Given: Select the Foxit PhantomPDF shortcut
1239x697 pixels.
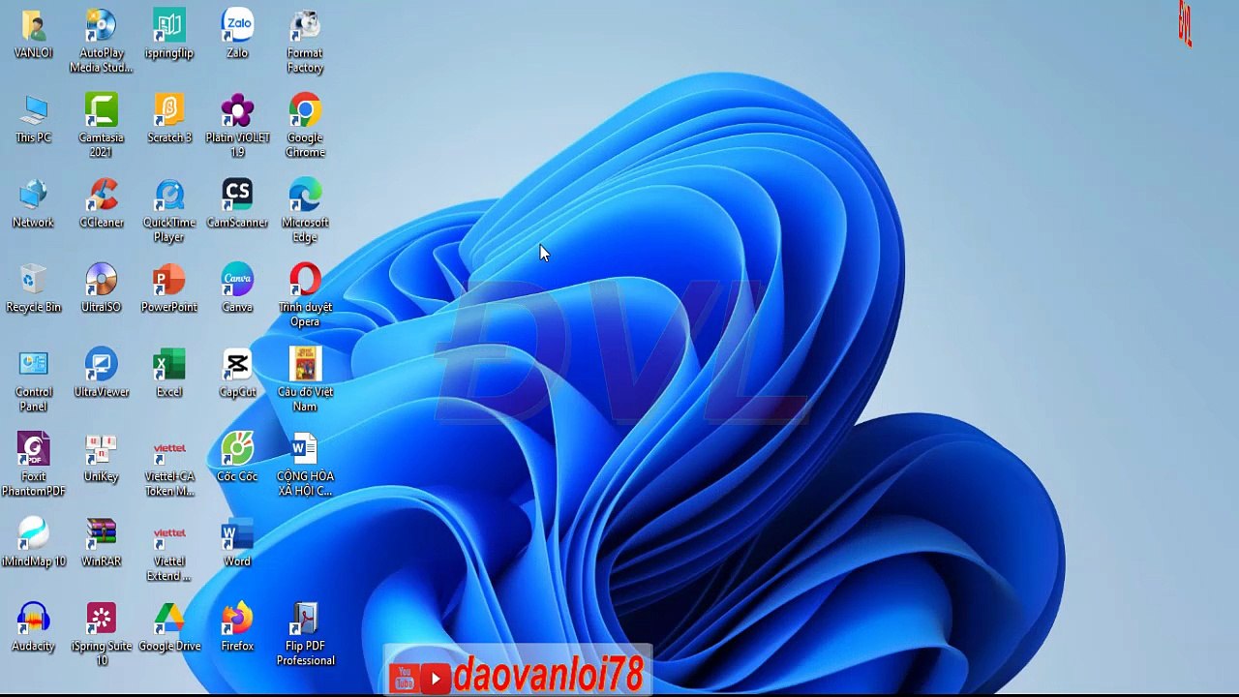Looking at the screenshot, I should point(33,450).
